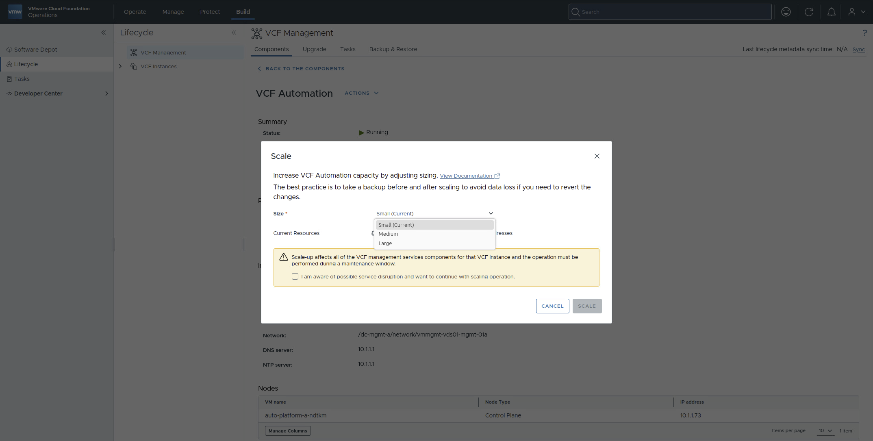The height and width of the screenshot is (441, 873).
Task: Switch to the Manage menu
Action: (173, 12)
